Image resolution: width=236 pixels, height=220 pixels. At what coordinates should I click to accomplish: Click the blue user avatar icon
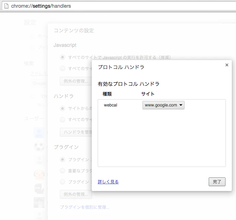[39, 132]
